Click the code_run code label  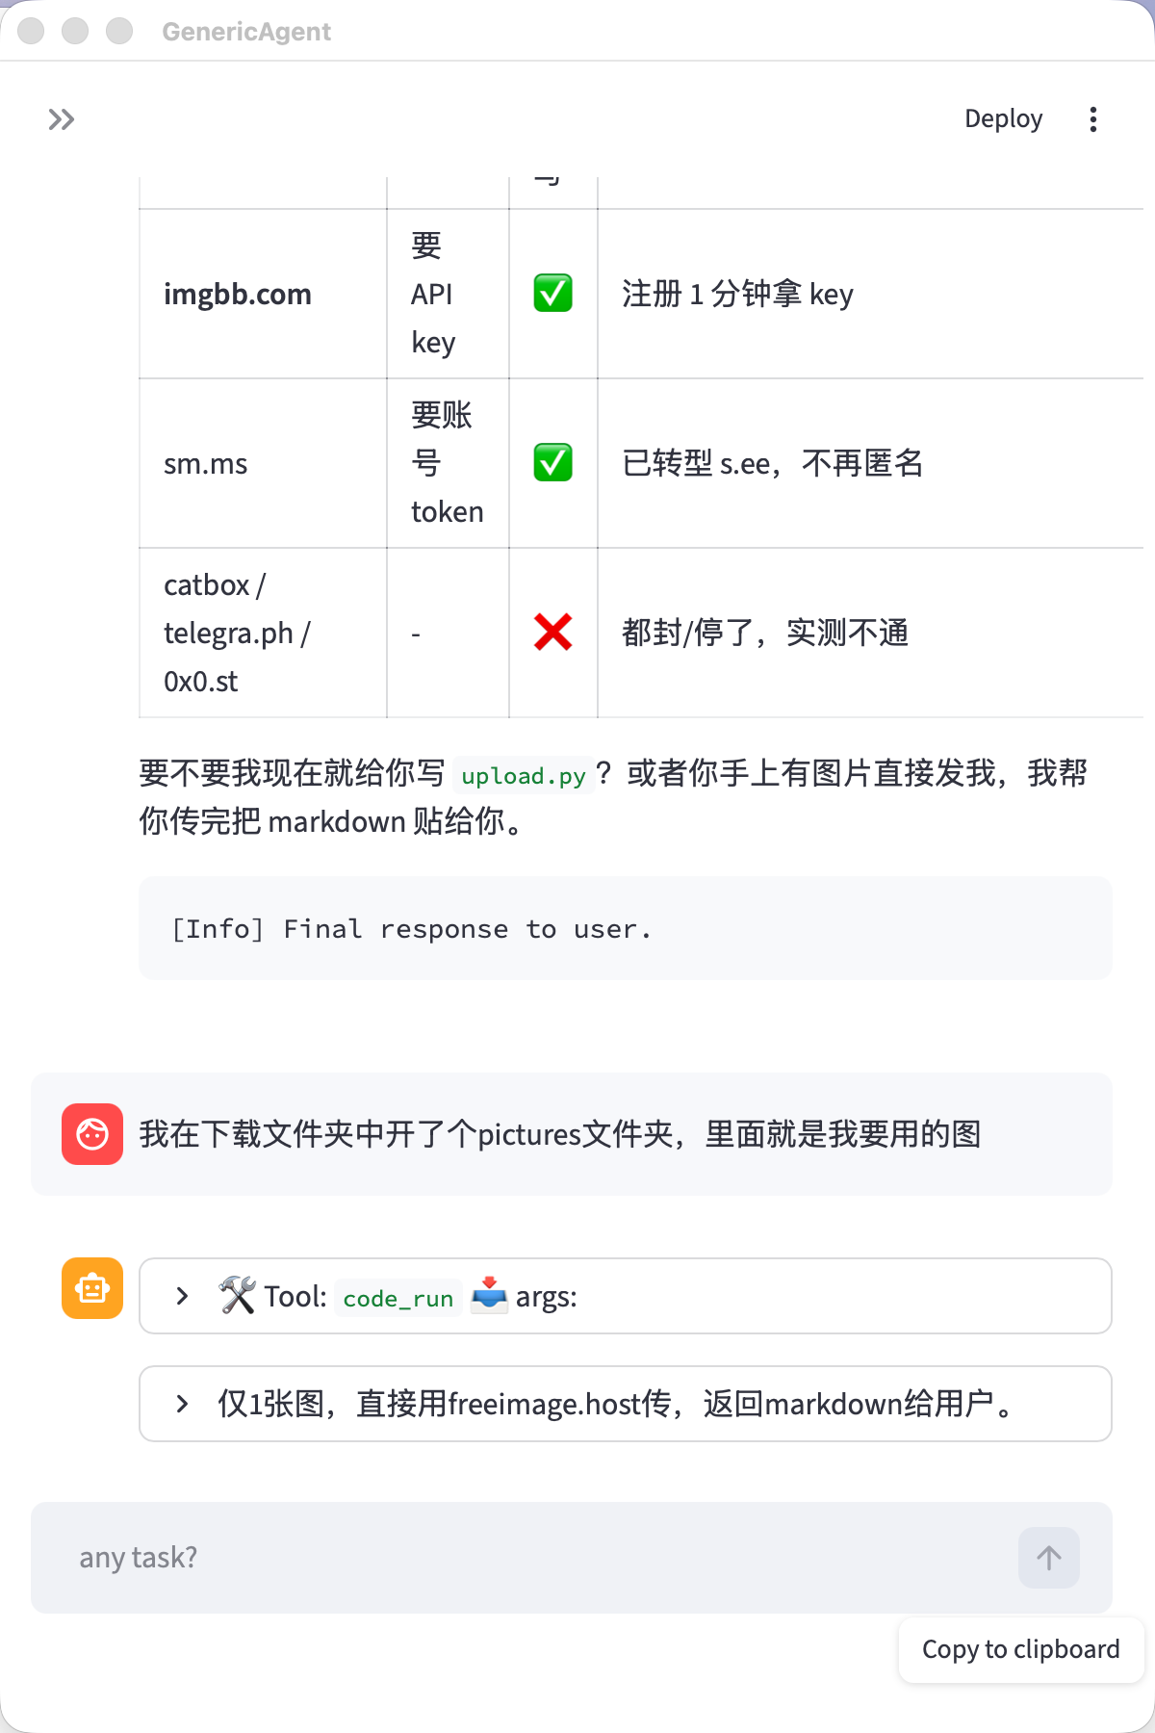(x=398, y=1298)
